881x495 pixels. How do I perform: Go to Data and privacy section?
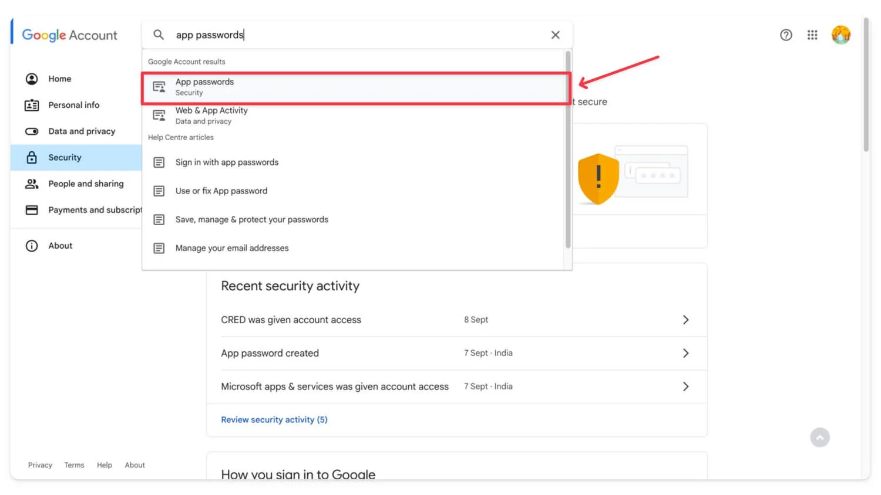click(x=82, y=131)
